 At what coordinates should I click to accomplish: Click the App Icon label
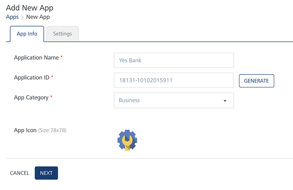point(25,130)
